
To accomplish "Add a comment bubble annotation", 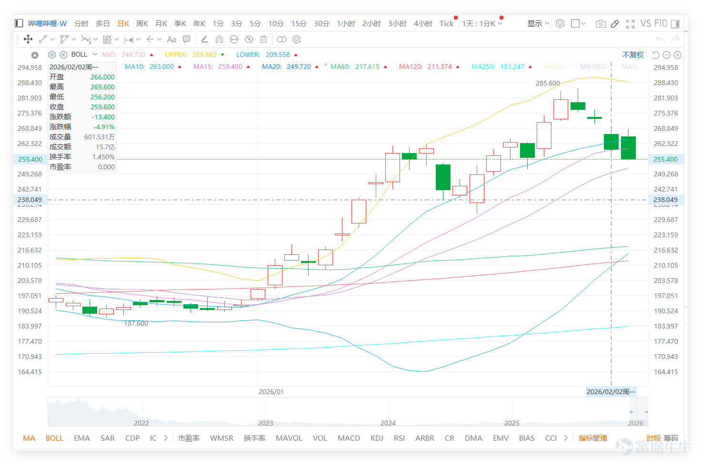I will pyautogui.click(x=187, y=39).
